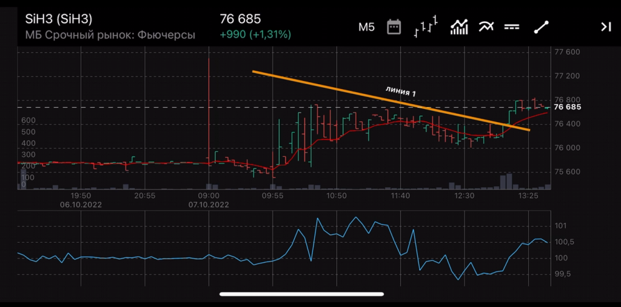This screenshot has height=307, width=621.
Task: Tap the 76 685 price tag on axis
Action: 568,107
